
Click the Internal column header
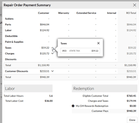click(x=111, y=13)
